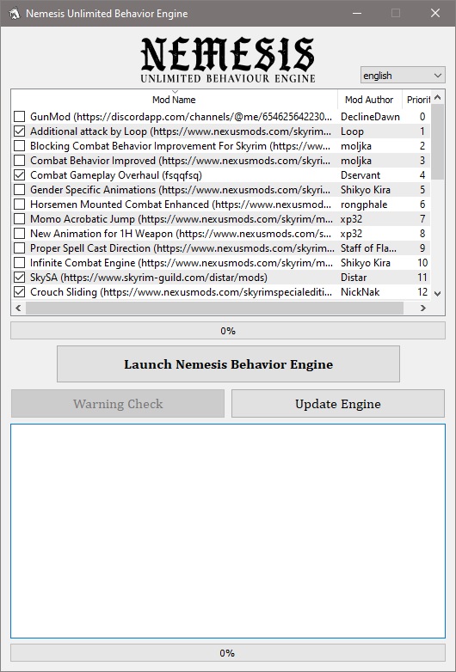Click the Nemesis app icon in title bar
This screenshot has width=456, height=672.
(x=14, y=13)
